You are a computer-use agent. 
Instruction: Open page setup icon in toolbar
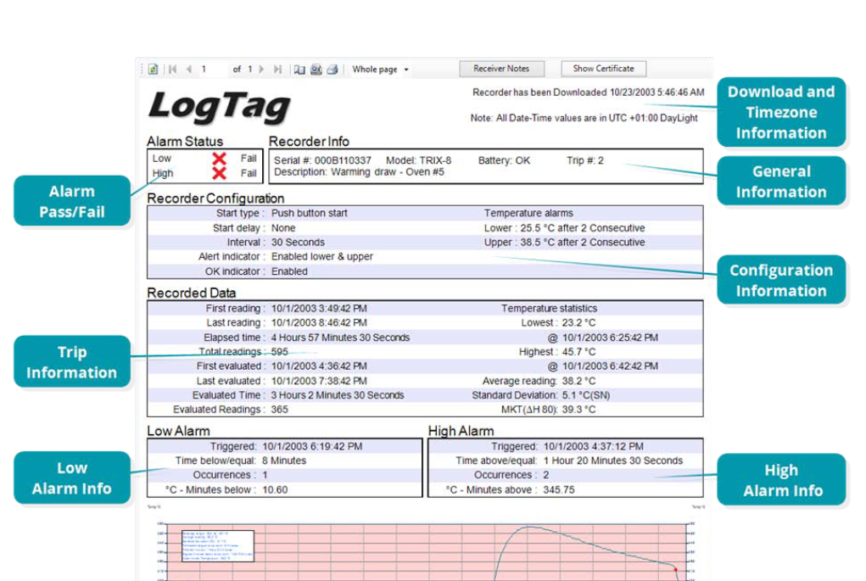click(x=316, y=70)
